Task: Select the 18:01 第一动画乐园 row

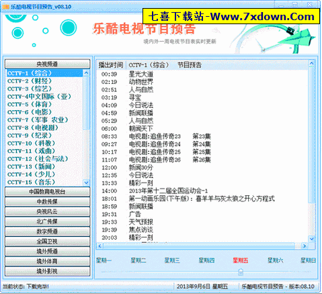Action: pos(203,199)
